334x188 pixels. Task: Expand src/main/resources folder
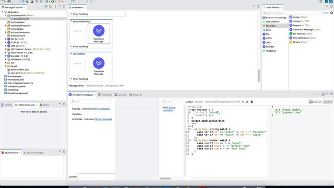tap(6, 26)
